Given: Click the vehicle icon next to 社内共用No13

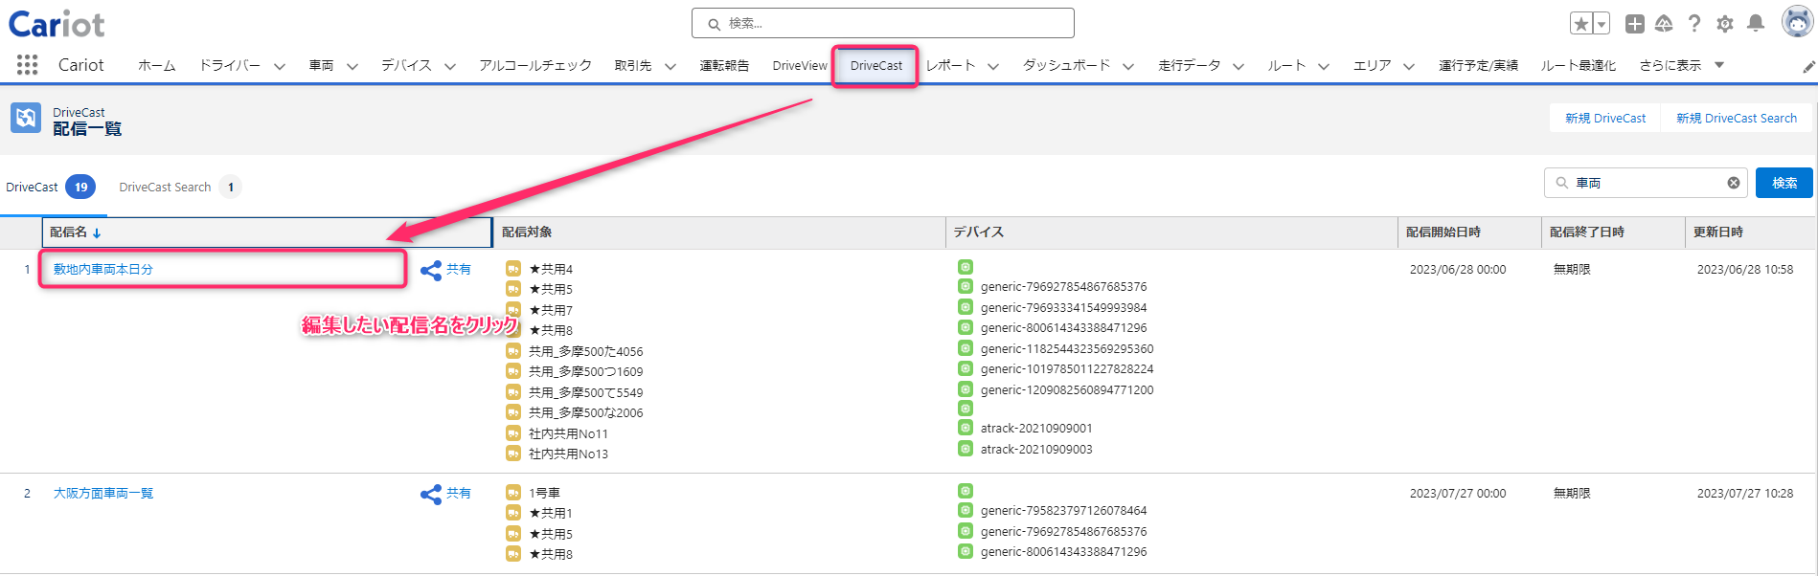Looking at the screenshot, I should tap(513, 454).
